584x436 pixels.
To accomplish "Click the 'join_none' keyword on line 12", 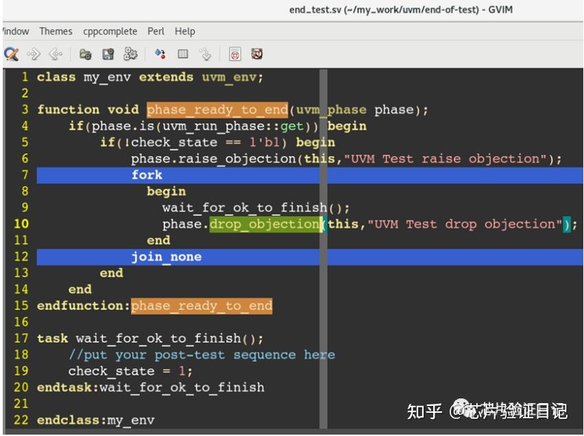I will 166,257.
